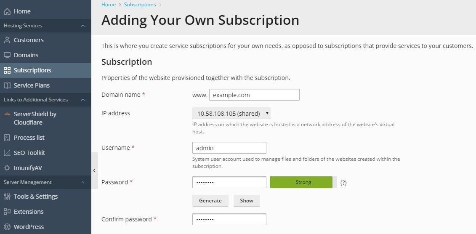
Task: Click the WordPress logo icon
Action: (7, 227)
